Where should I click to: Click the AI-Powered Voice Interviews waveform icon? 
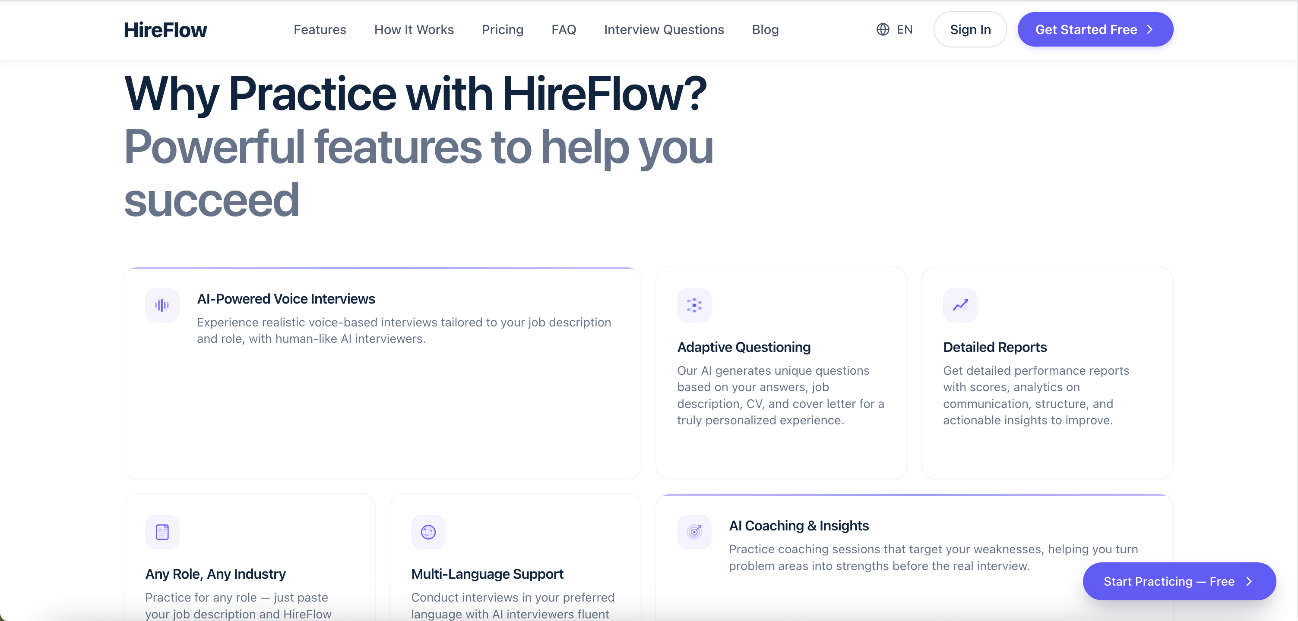pos(162,305)
